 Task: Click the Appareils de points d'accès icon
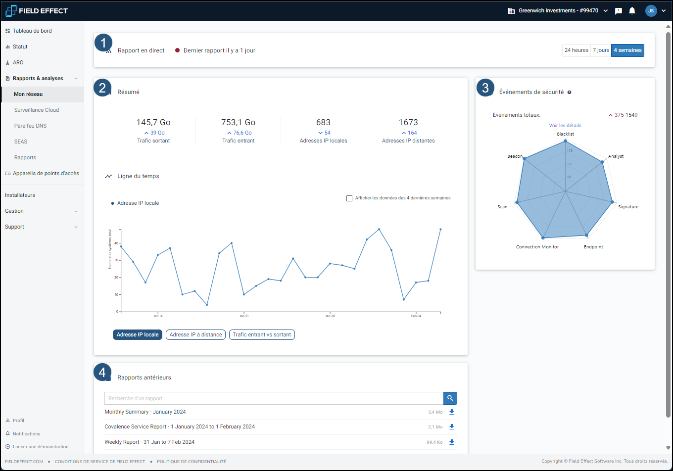pos(7,173)
